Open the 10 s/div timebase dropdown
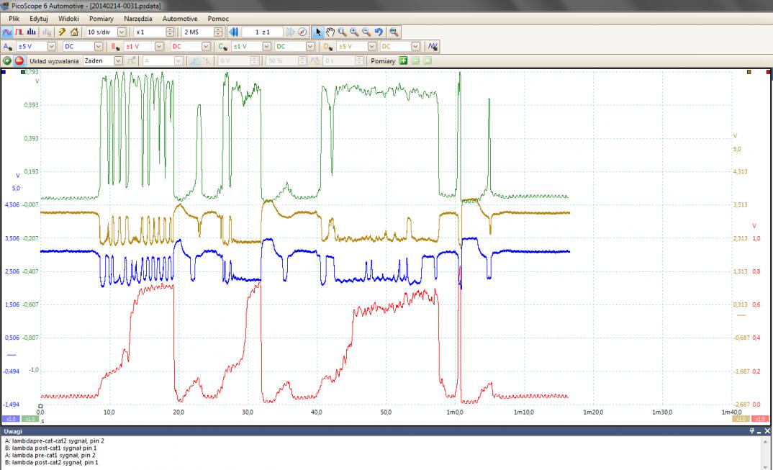773x470 pixels. point(121,32)
